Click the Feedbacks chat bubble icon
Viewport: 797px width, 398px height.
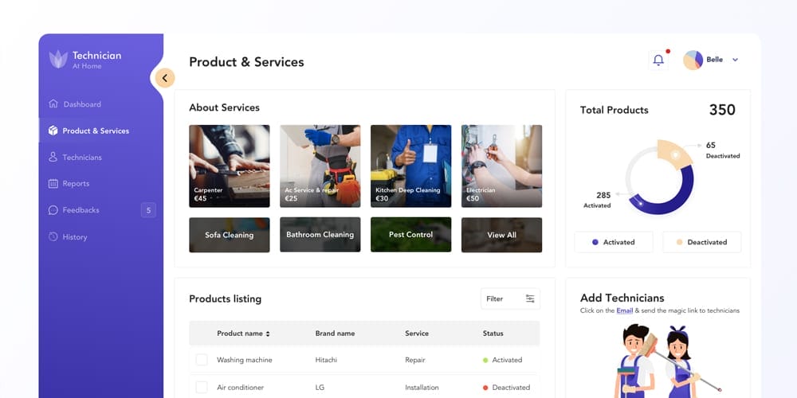click(53, 209)
